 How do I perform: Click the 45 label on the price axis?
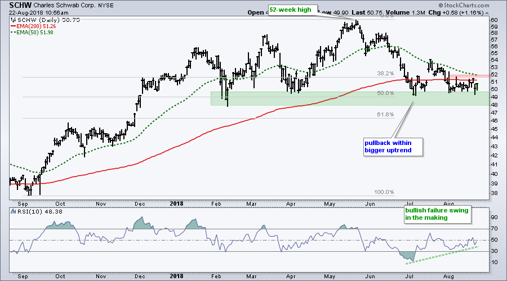tap(494, 129)
